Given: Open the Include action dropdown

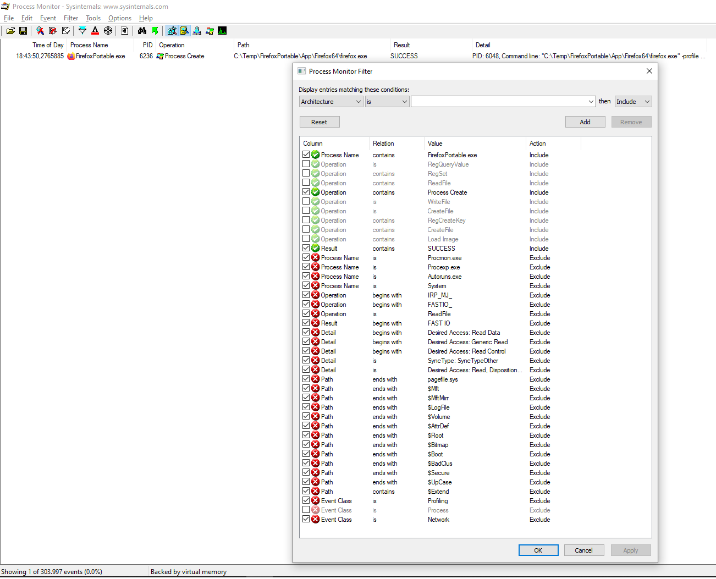Looking at the screenshot, I should click(x=633, y=102).
